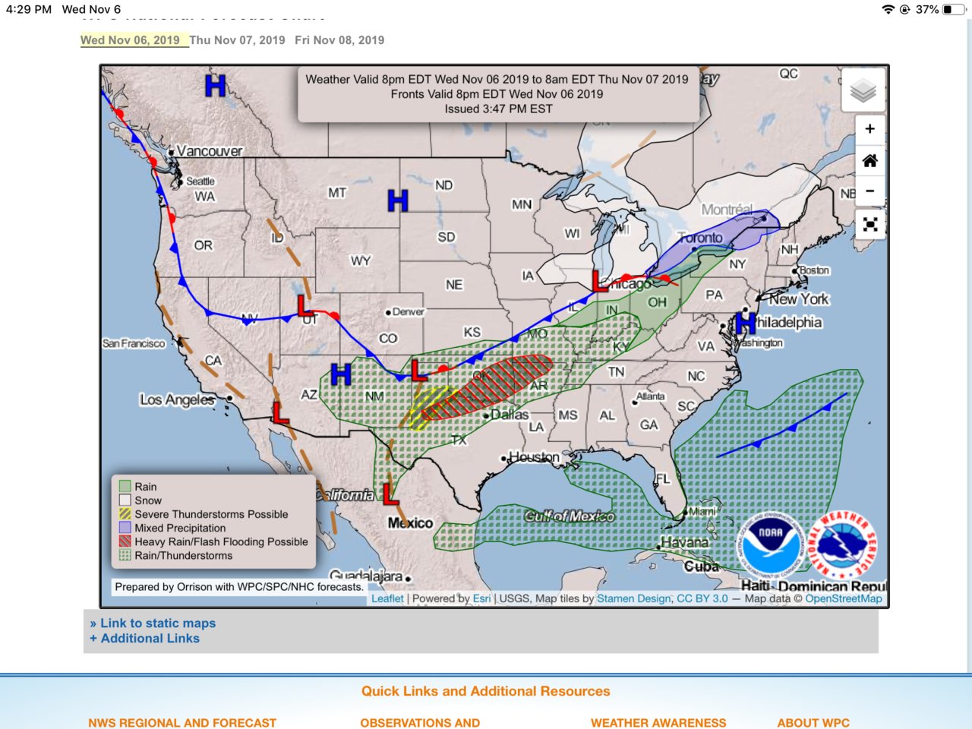Open Weather Awareness section heading
The height and width of the screenshot is (729, 972).
tap(658, 723)
